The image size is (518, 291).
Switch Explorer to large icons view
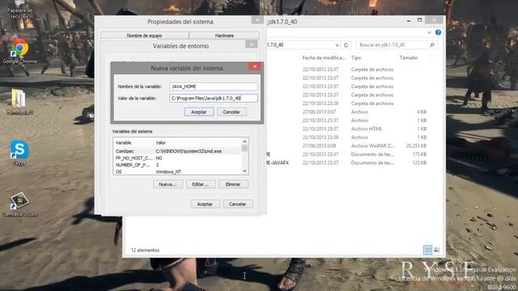point(437,250)
